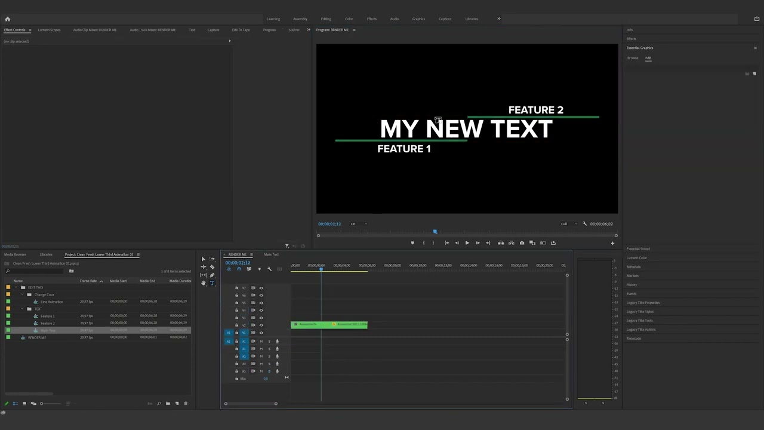764x430 pixels.
Task: Select the Track Select Forward tool
Action: click(212, 259)
